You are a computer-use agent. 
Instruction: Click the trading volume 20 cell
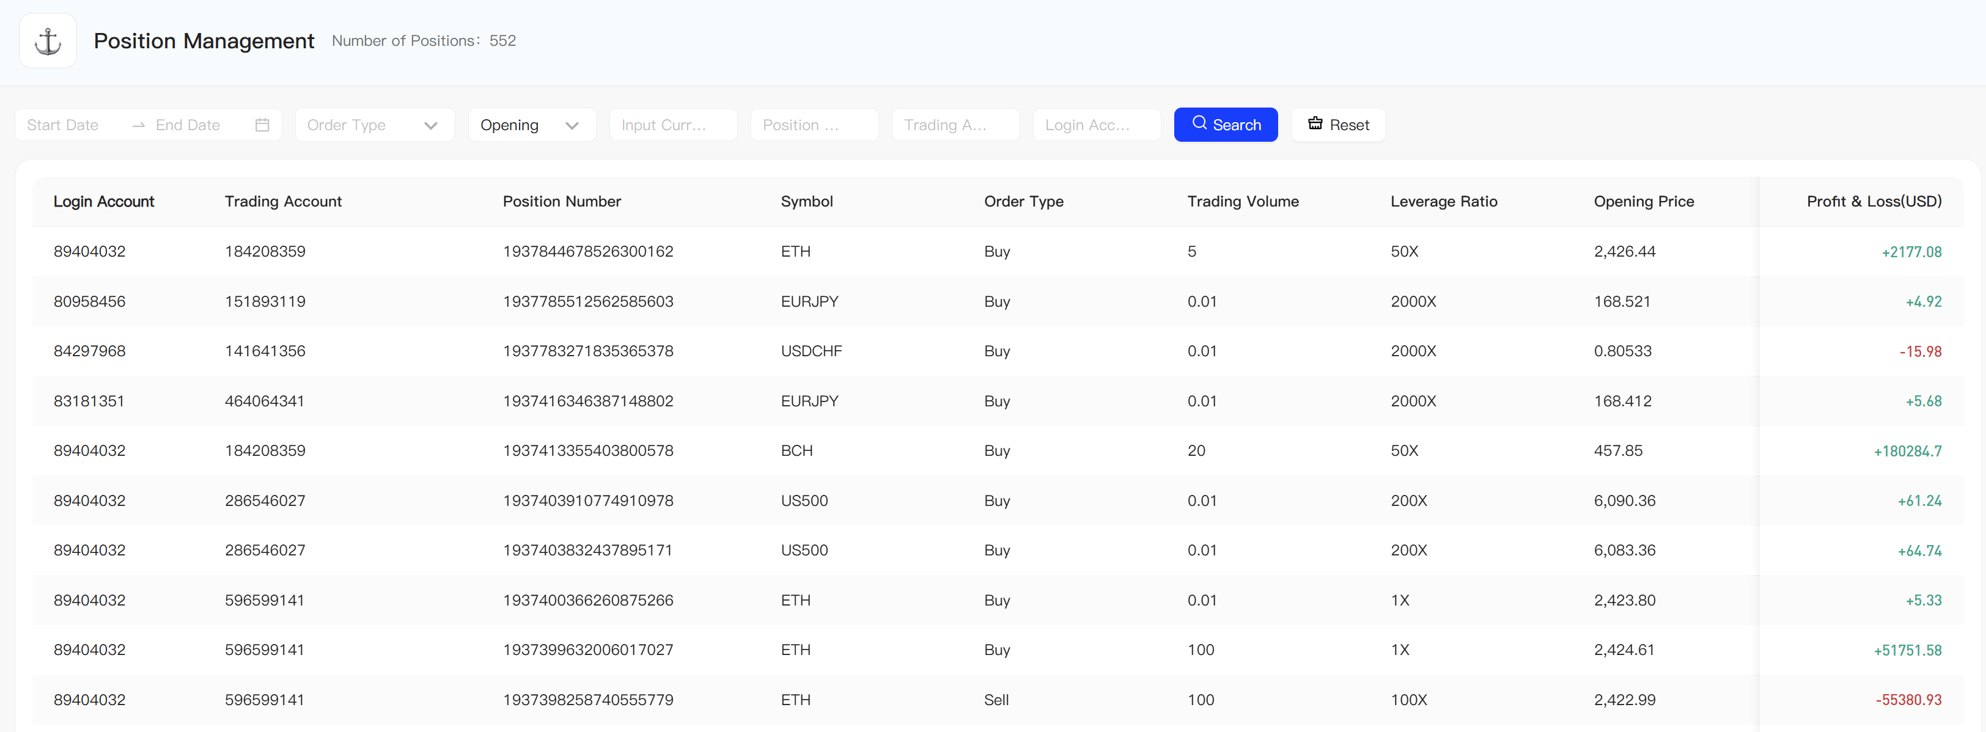[x=1196, y=450]
